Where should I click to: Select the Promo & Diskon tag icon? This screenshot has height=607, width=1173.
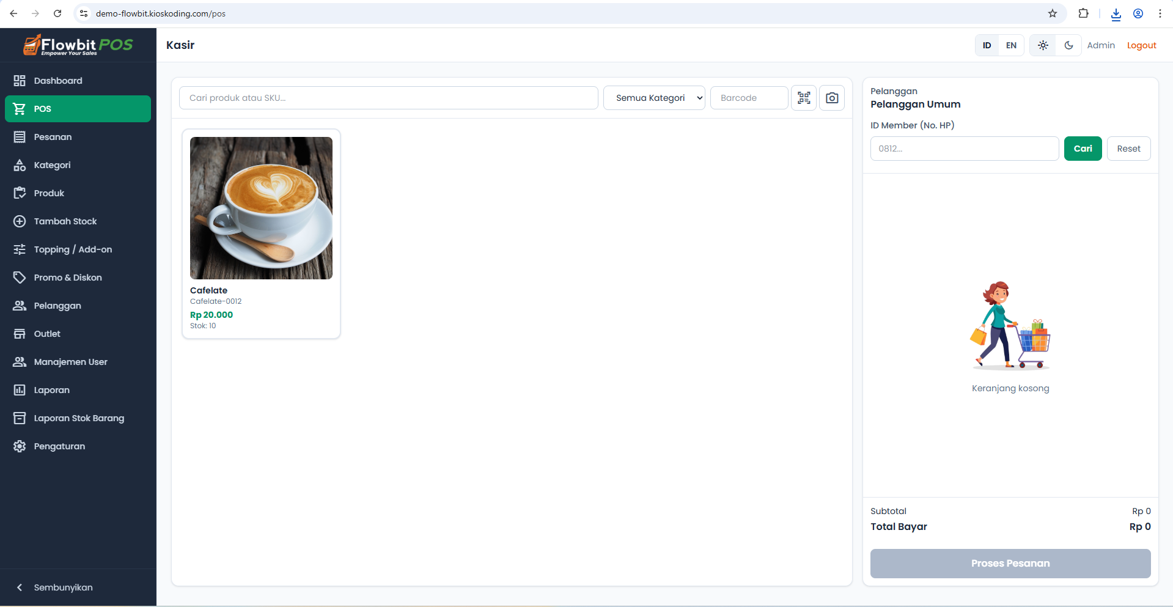coord(19,277)
